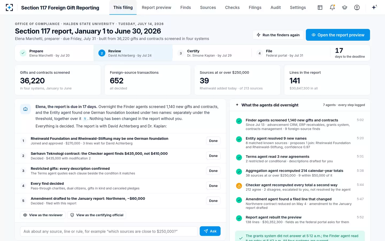Image resolution: width=385 pixels, height=241 pixels.
Task: Open the Settings tab
Action: click(298, 7)
